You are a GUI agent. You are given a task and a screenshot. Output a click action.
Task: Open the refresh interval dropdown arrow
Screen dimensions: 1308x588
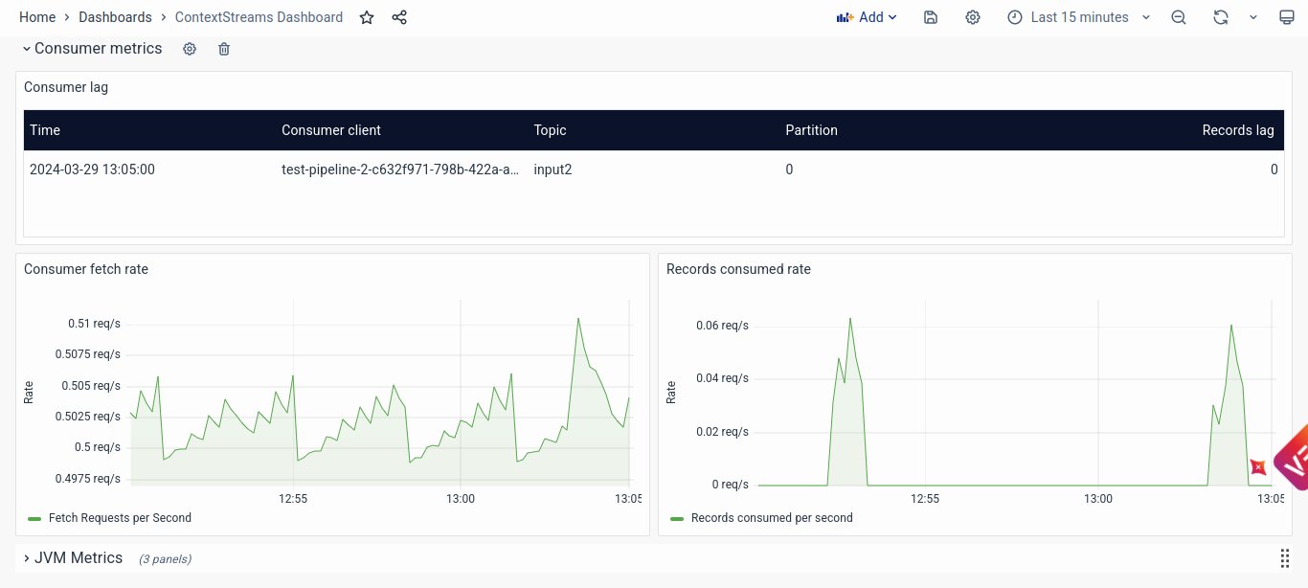pos(1253,17)
